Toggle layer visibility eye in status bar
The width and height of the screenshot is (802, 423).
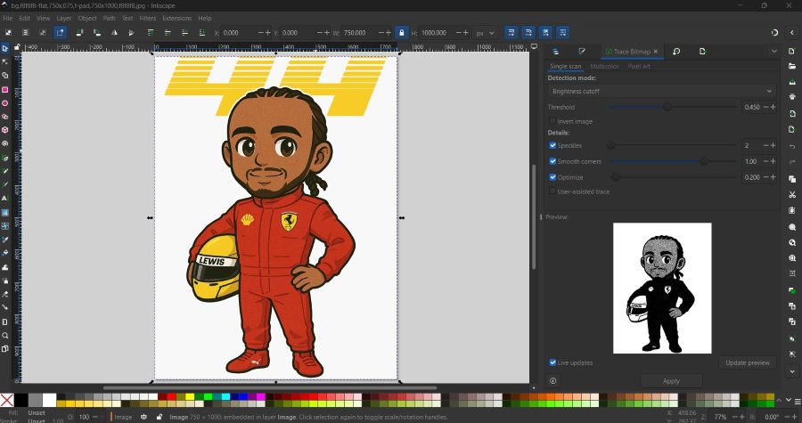click(x=144, y=417)
